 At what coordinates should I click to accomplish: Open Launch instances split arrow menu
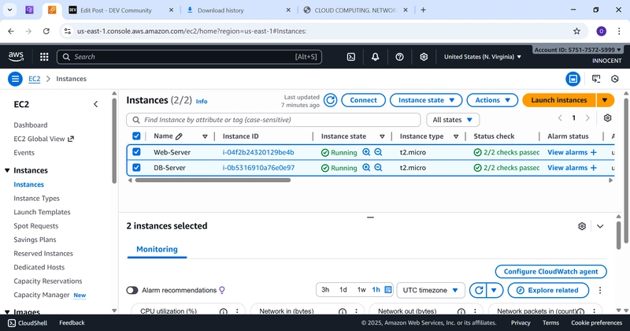pyautogui.click(x=605, y=100)
